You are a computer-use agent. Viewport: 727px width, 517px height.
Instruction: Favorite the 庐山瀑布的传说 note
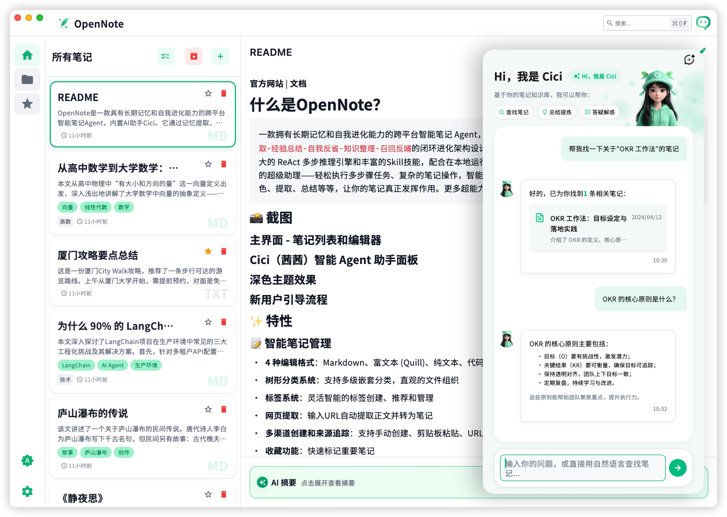coord(208,409)
